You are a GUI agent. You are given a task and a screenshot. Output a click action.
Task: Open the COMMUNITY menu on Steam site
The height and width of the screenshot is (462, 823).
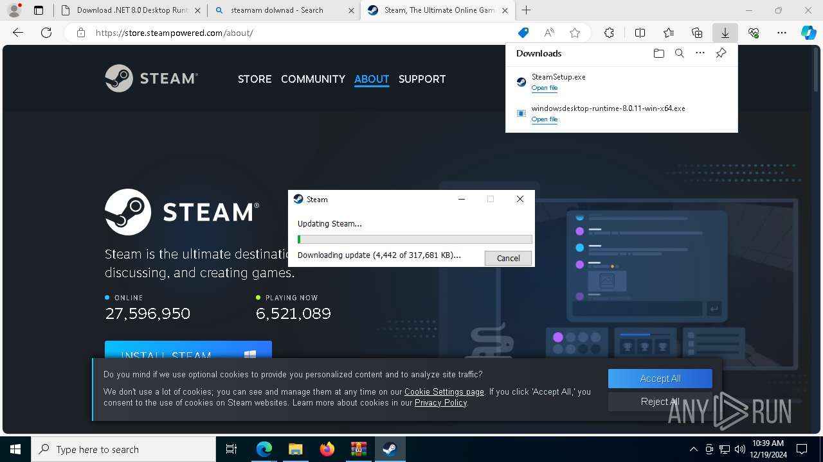click(313, 79)
